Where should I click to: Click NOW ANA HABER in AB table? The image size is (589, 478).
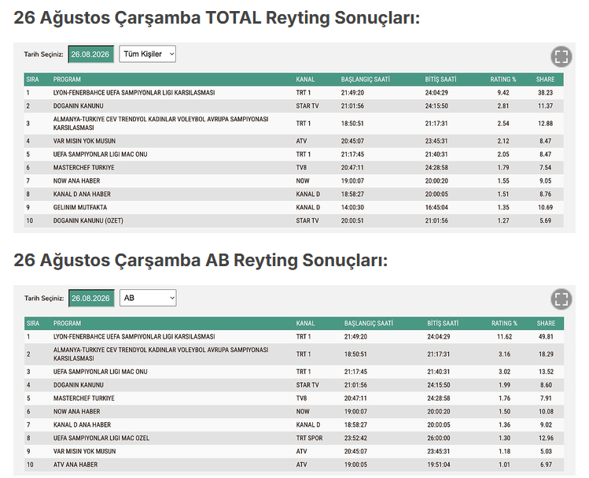point(76,411)
